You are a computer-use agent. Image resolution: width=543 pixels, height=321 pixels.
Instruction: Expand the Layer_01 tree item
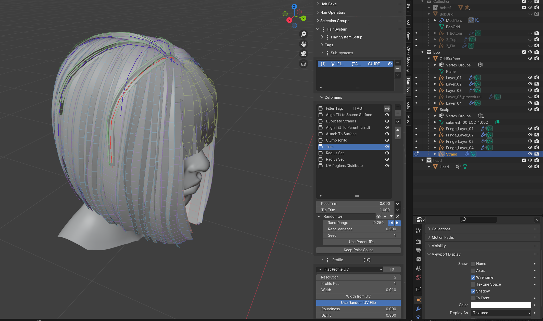click(x=435, y=78)
